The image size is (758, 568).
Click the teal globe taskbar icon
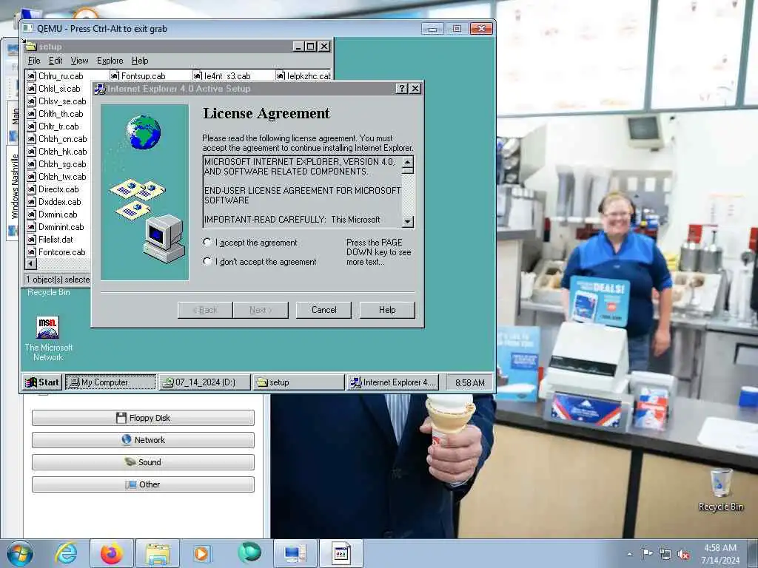[x=249, y=552]
